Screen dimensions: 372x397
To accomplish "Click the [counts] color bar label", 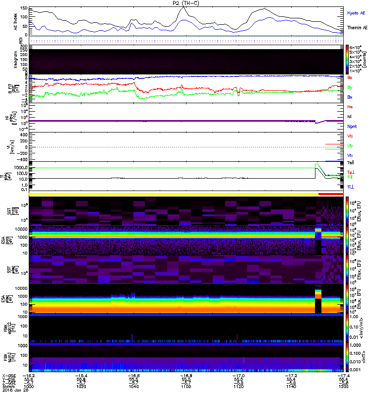I will 365,60.
